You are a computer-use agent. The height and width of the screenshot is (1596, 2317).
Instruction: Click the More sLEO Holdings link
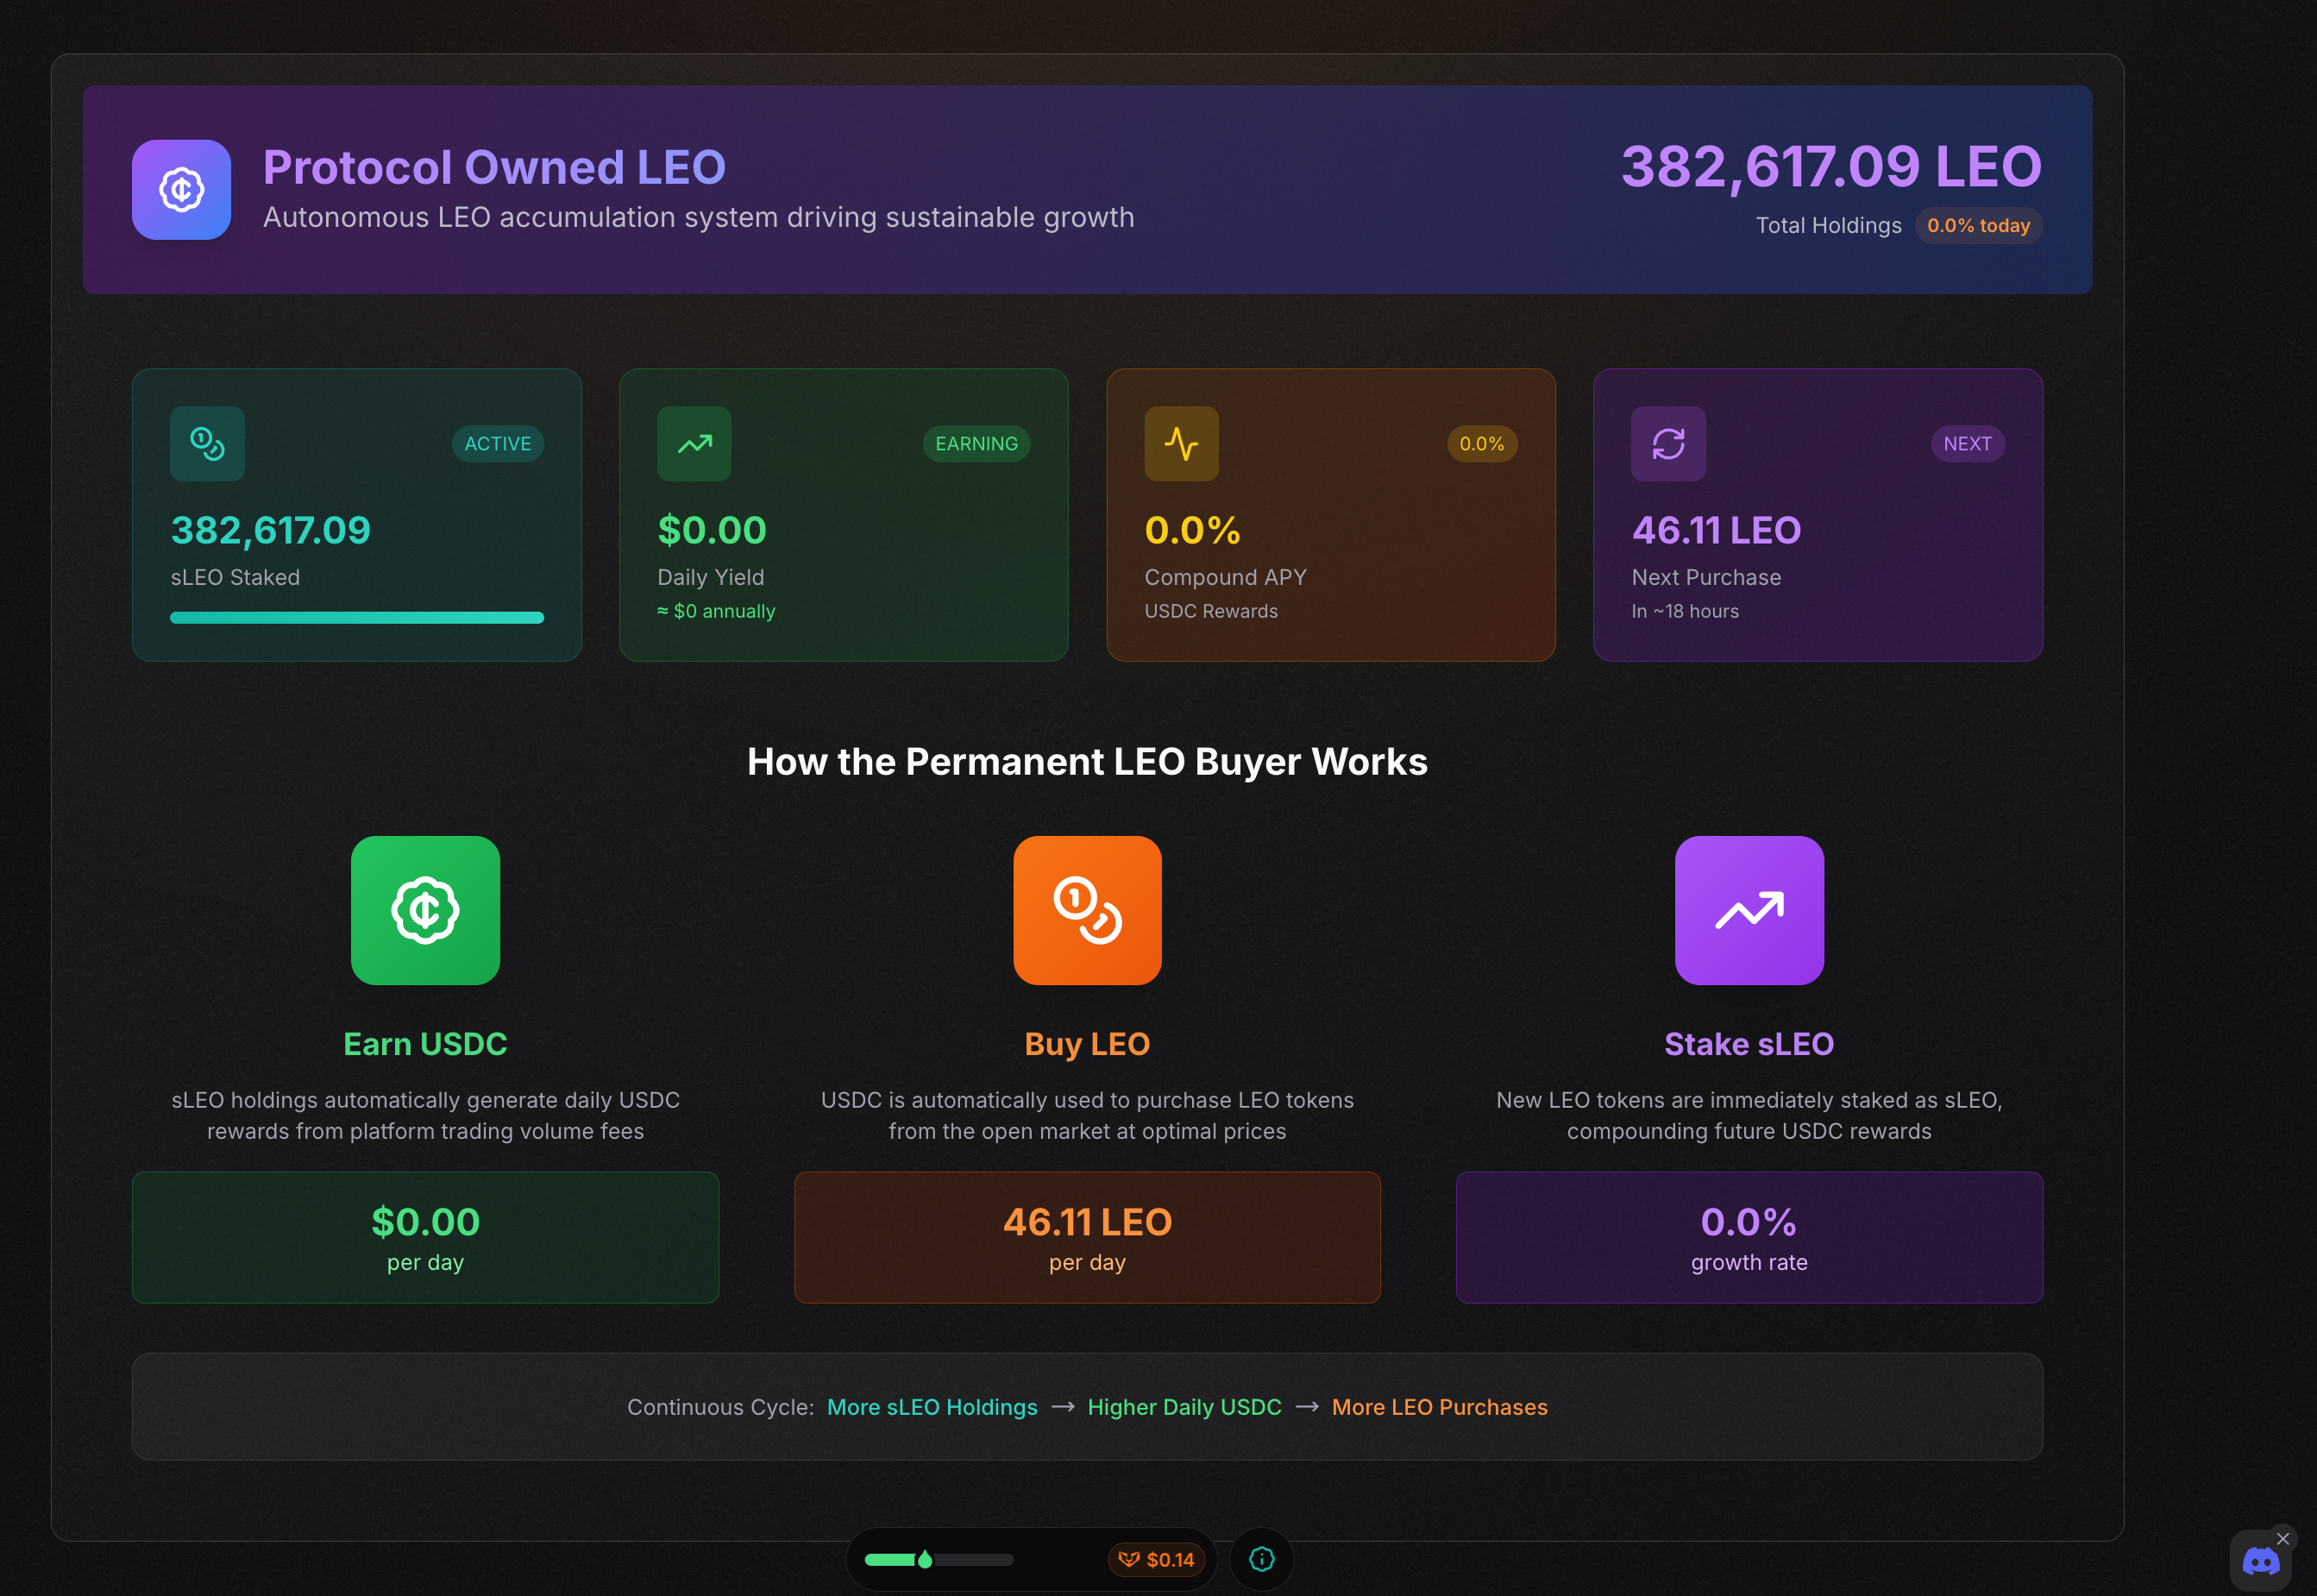click(x=932, y=1406)
